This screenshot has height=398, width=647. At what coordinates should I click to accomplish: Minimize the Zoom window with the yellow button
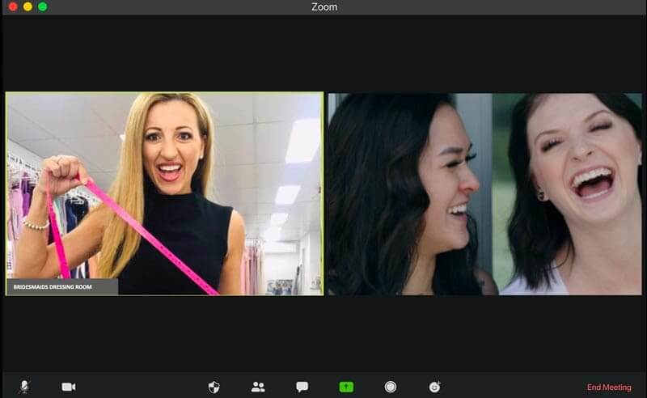coord(27,6)
